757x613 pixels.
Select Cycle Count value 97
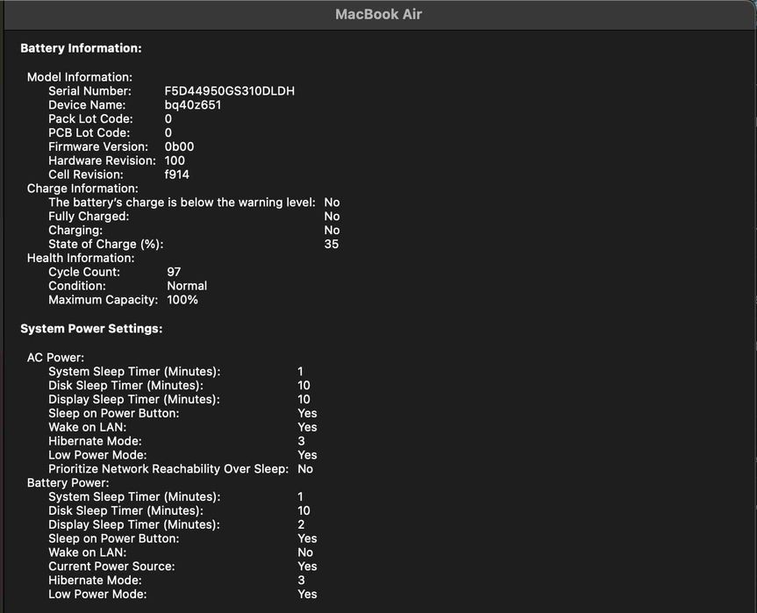(174, 272)
